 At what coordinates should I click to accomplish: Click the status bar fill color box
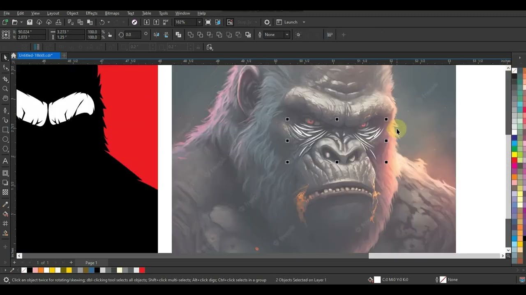coord(377,280)
